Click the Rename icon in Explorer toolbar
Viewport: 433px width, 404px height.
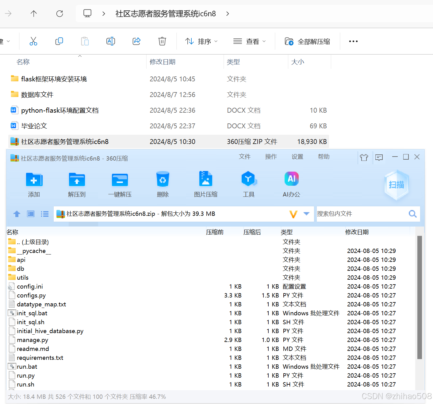coord(111,41)
